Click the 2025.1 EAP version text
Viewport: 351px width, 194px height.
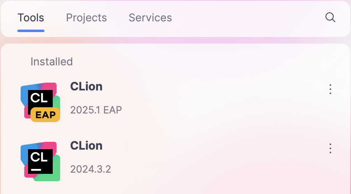[96, 110]
